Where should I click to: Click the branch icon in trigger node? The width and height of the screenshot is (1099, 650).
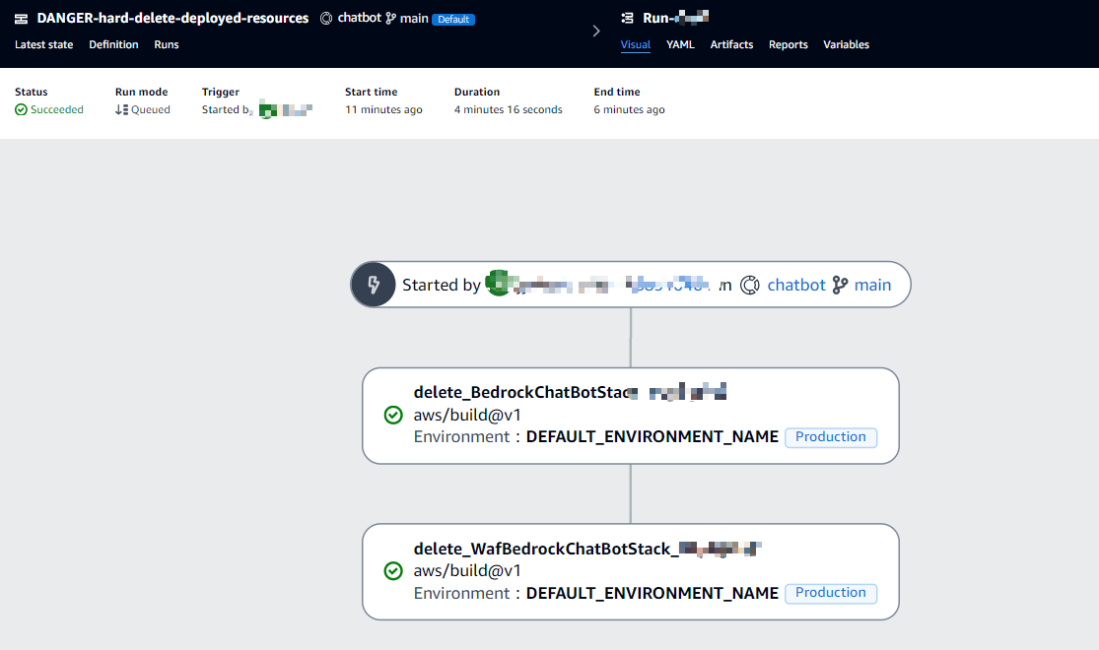click(x=840, y=285)
